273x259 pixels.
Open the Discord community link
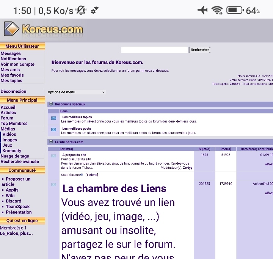pyautogui.click(x=13, y=201)
